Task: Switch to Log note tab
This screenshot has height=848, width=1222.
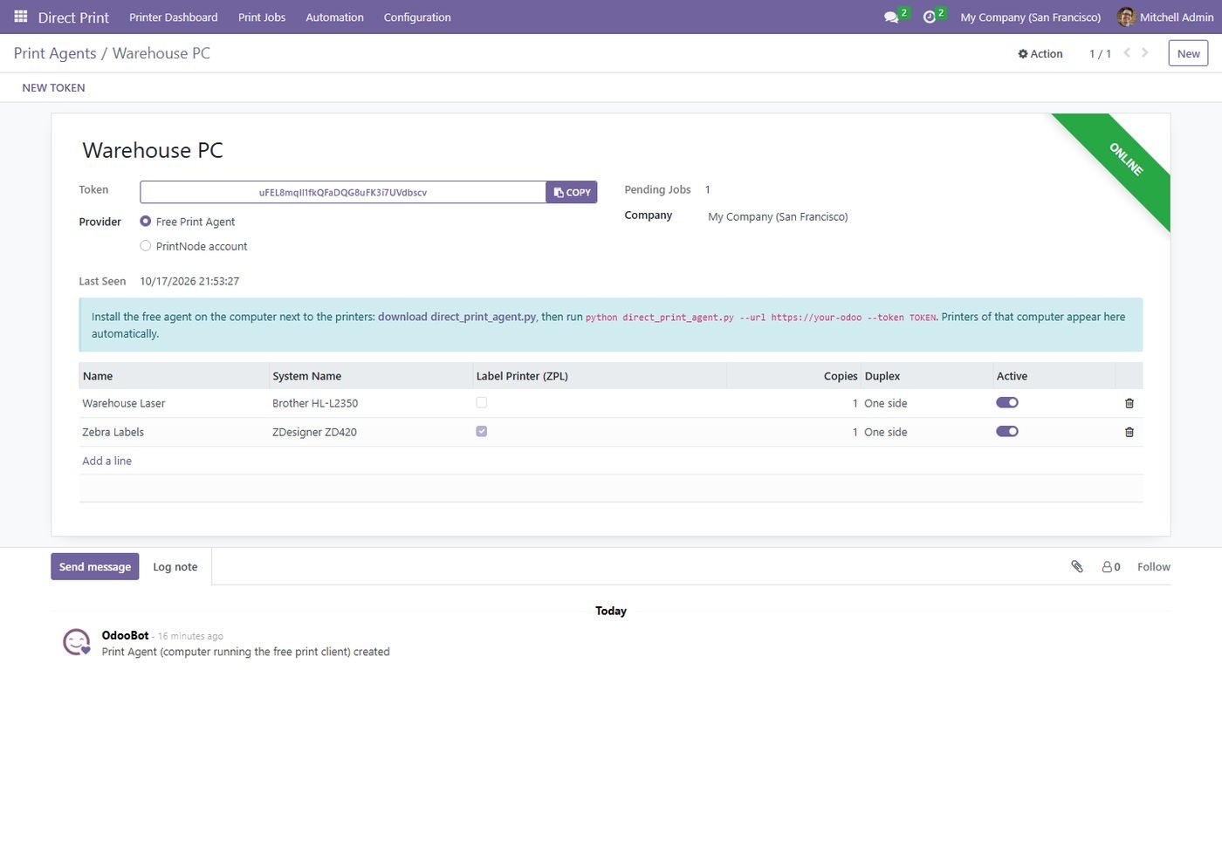Action: tap(175, 566)
